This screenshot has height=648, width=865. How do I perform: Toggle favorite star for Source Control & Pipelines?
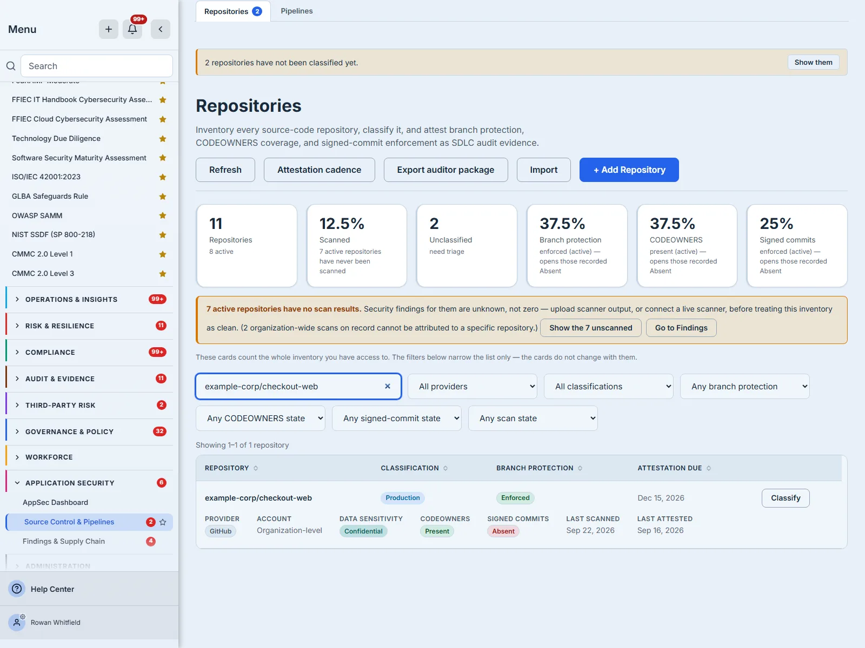point(163,522)
